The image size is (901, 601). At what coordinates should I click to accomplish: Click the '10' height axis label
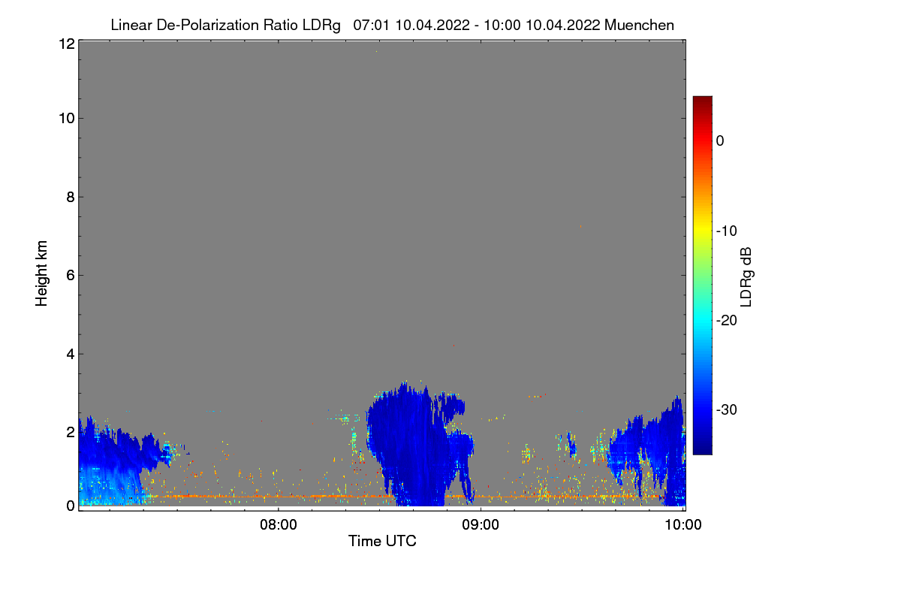click(66, 118)
